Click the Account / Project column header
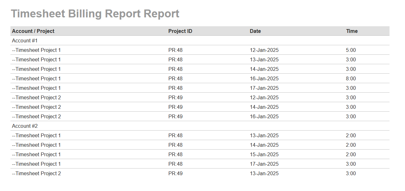405x191 pixels. click(x=33, y=31)
